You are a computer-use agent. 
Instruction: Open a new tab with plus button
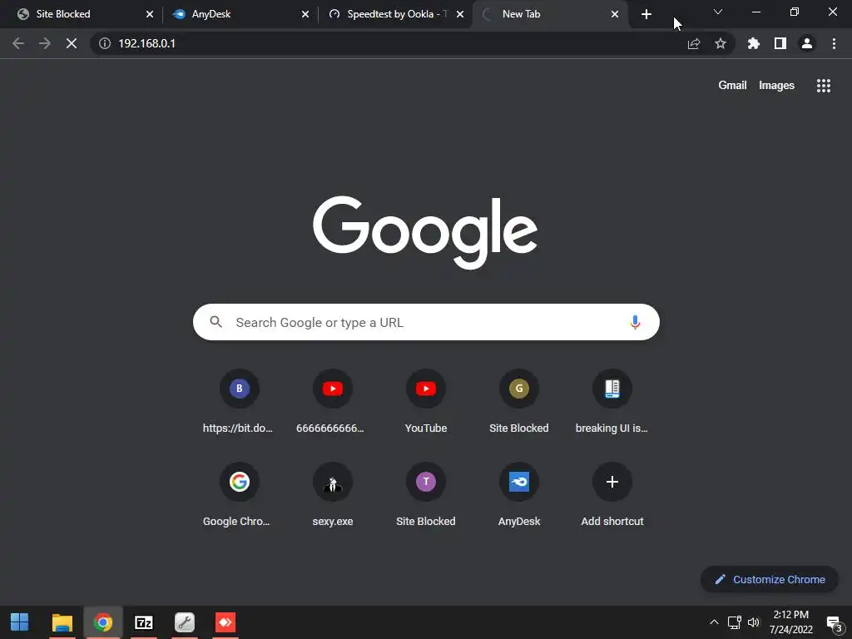646,14
